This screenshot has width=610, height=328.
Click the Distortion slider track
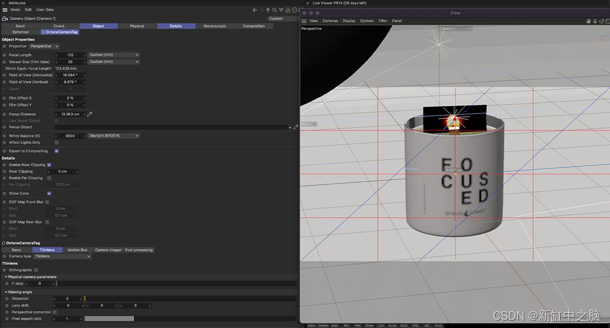click(x=190, y=299)
